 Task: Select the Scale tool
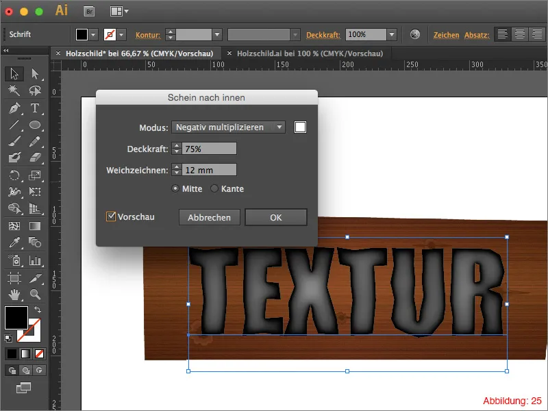[x=35, y=175]
